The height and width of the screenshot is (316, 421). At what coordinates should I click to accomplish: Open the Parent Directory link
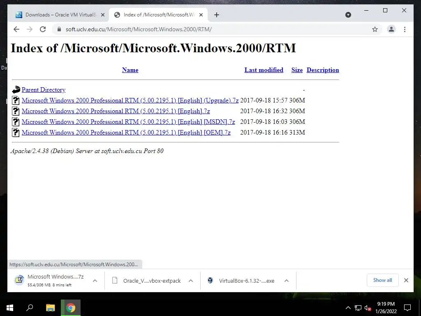click(44, 90)
